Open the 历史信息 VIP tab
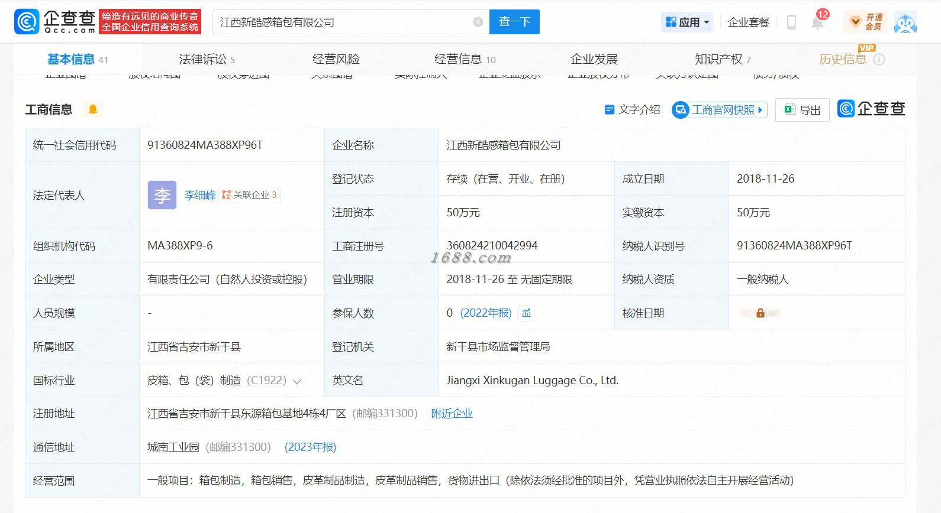The height and width of the screenshot is (513, 941). 843,59
